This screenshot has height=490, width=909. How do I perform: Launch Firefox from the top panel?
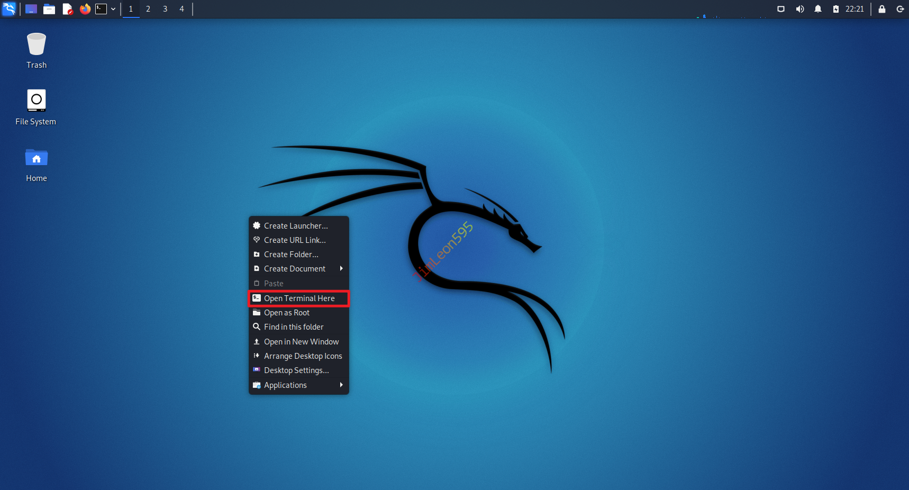(x=85, y=9)
